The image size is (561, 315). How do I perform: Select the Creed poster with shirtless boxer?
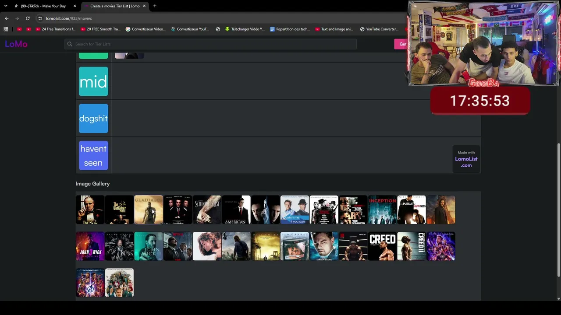tap(382, 246)
